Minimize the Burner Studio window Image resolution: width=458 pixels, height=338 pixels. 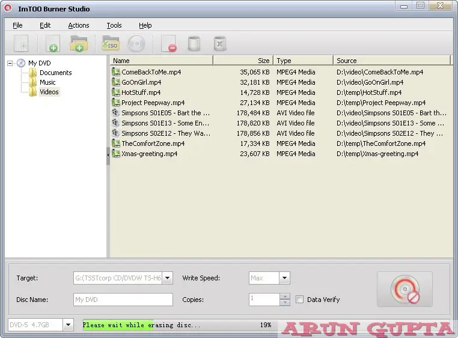point(404,6)
